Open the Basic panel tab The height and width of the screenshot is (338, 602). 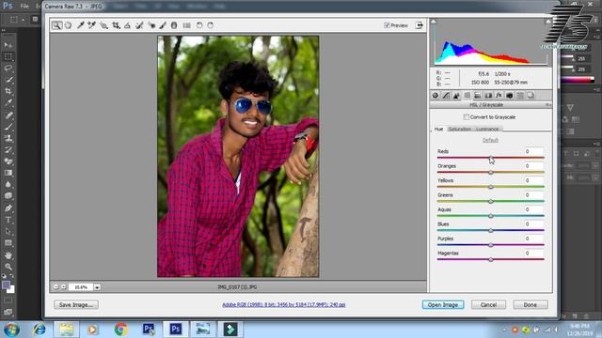tap(435, 96)
